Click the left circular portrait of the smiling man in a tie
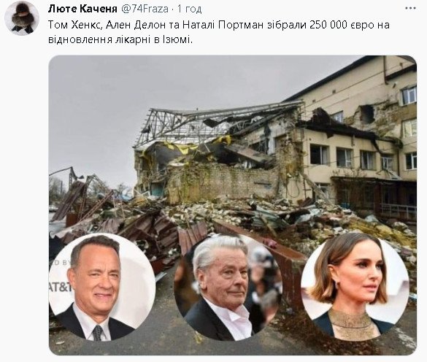Image resolution: width=427 pixels, height=362 pixels. pyautogui.click(x=102, y=288)
